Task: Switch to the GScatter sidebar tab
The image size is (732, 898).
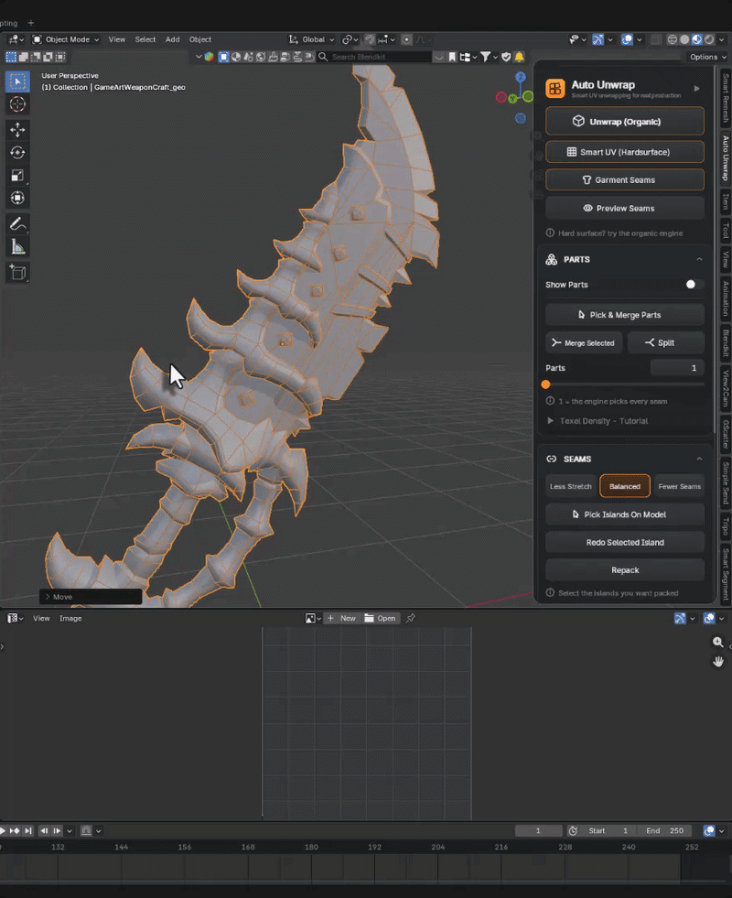Action: coord(726,435)
